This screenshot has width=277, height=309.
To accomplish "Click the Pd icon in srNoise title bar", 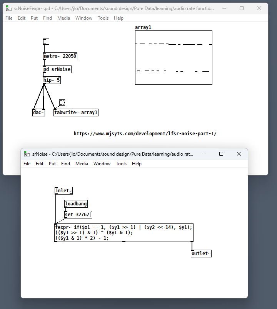I will click(x=27, y=154).
